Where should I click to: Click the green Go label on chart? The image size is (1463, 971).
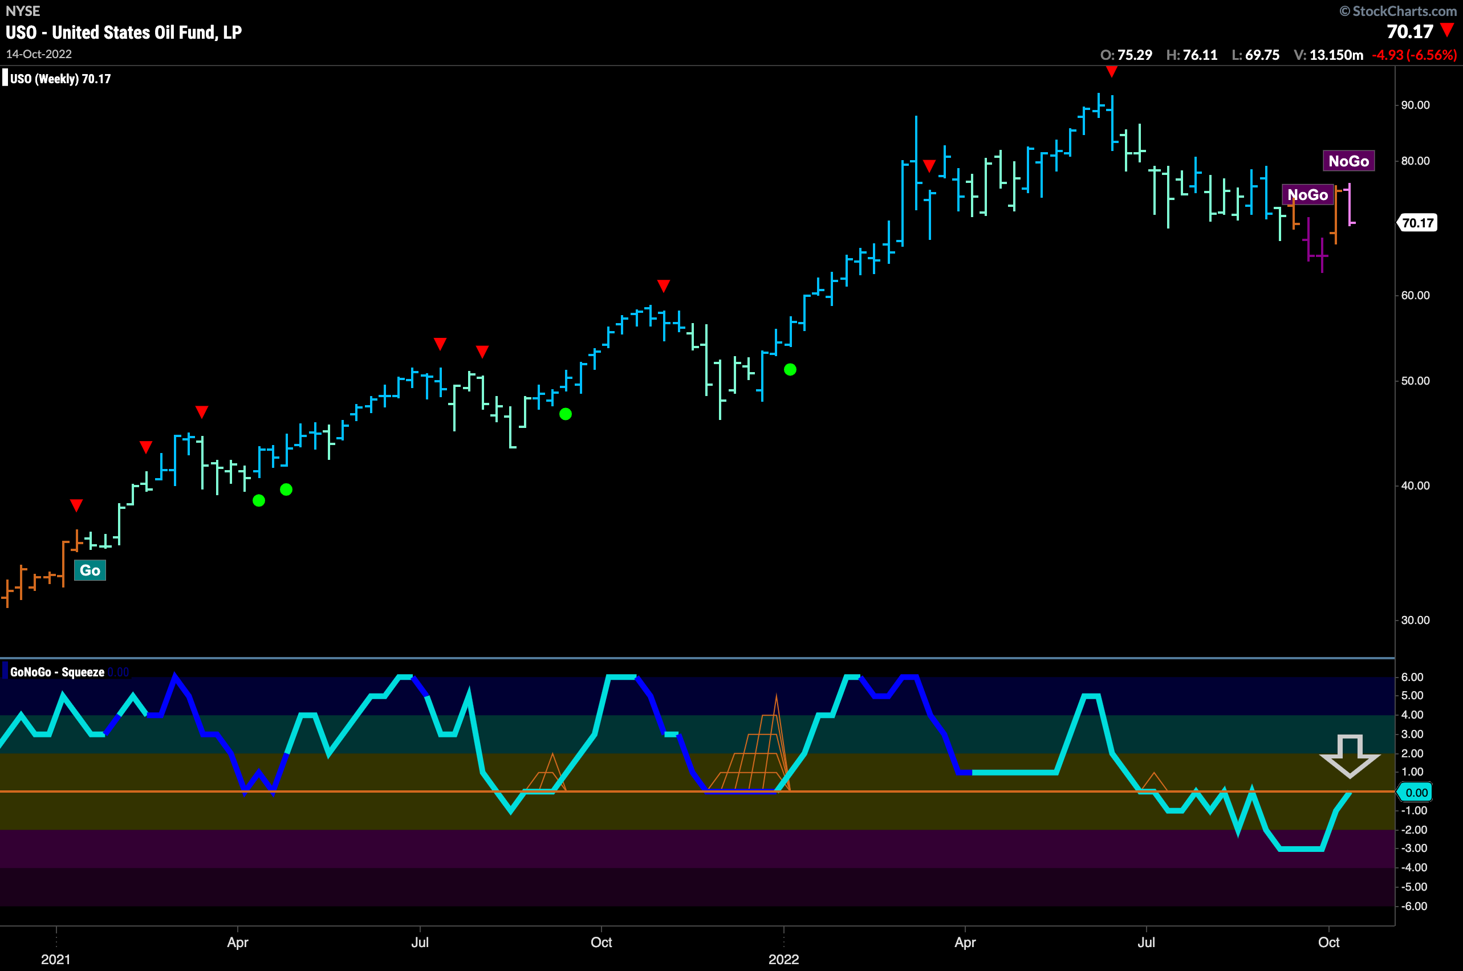[x=90, y=570]
